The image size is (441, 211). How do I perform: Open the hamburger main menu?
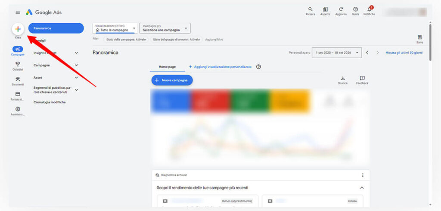point(18,12)
